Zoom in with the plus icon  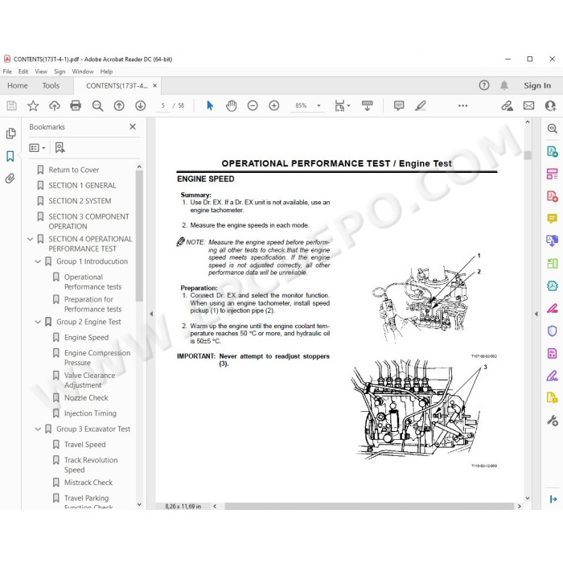(274, 105)
